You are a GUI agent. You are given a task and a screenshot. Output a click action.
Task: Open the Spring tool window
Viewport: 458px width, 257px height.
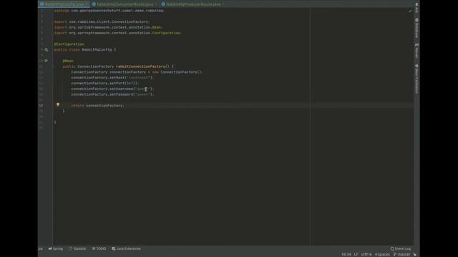point(56,248)
